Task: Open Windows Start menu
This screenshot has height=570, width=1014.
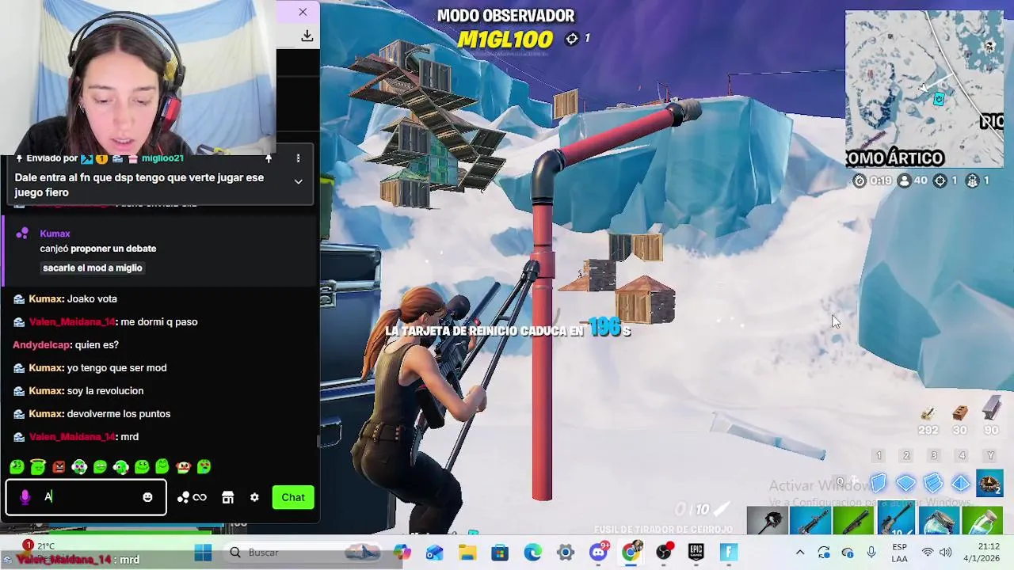Action: point(203,552)
